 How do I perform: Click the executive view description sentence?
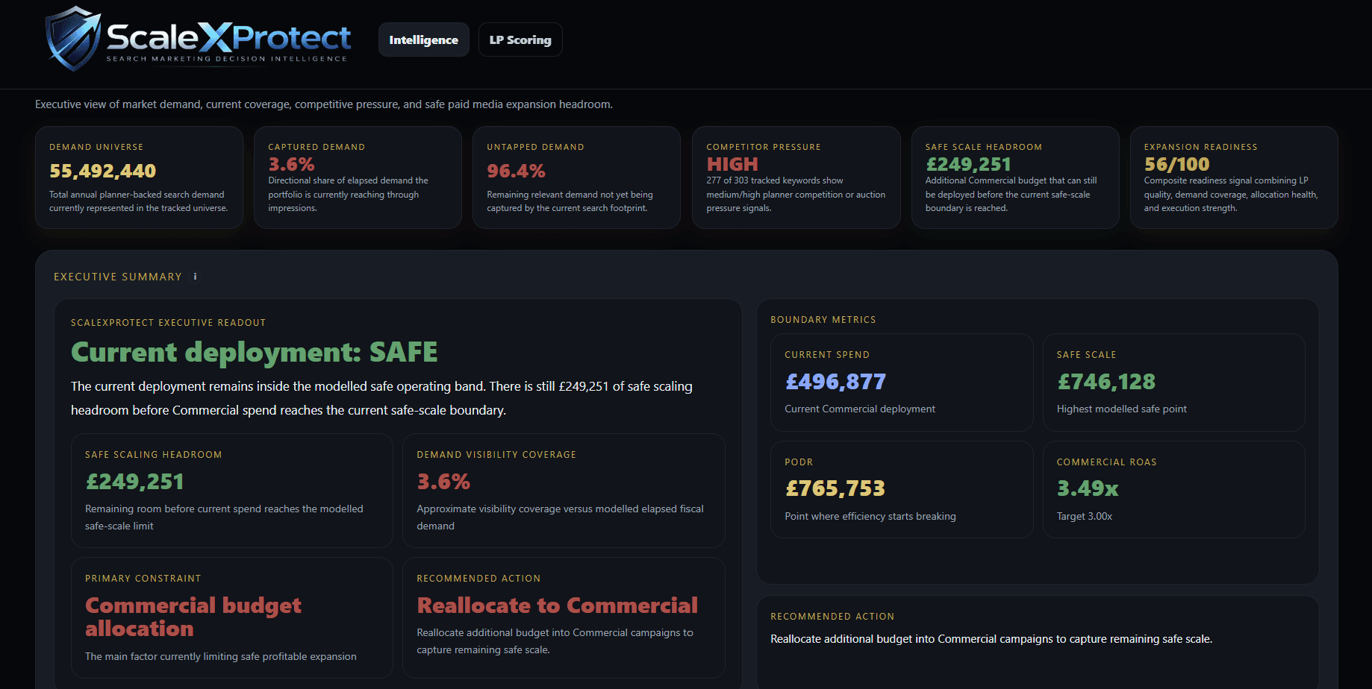pyautogui.click(x=324, y=104)
